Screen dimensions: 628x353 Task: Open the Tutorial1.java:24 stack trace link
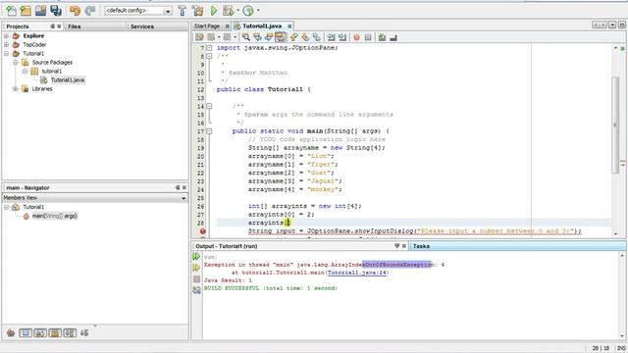pos(357,273)
